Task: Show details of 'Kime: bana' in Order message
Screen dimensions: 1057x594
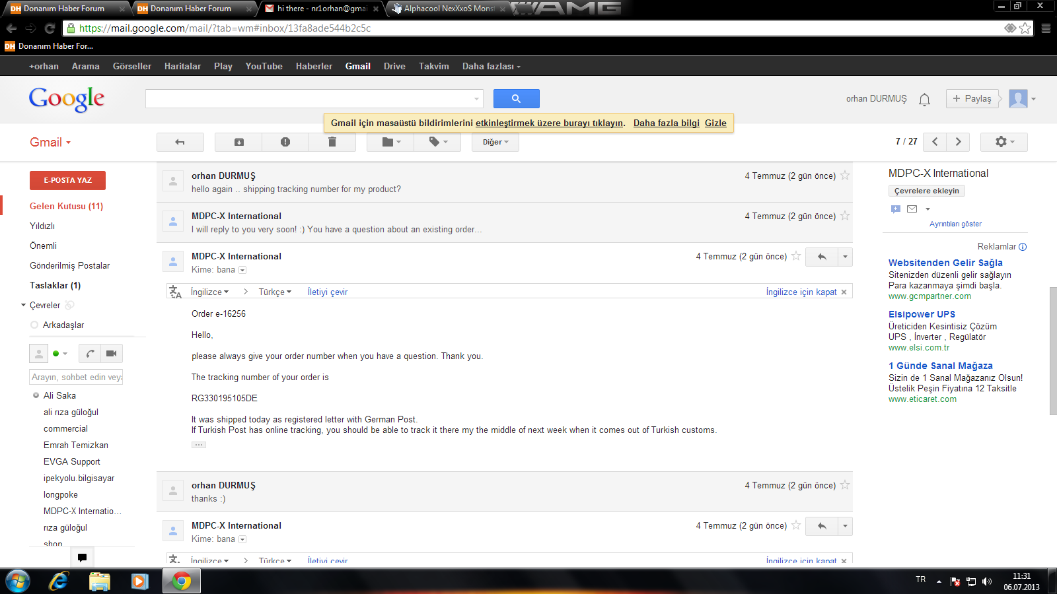Action: [242, 270]
